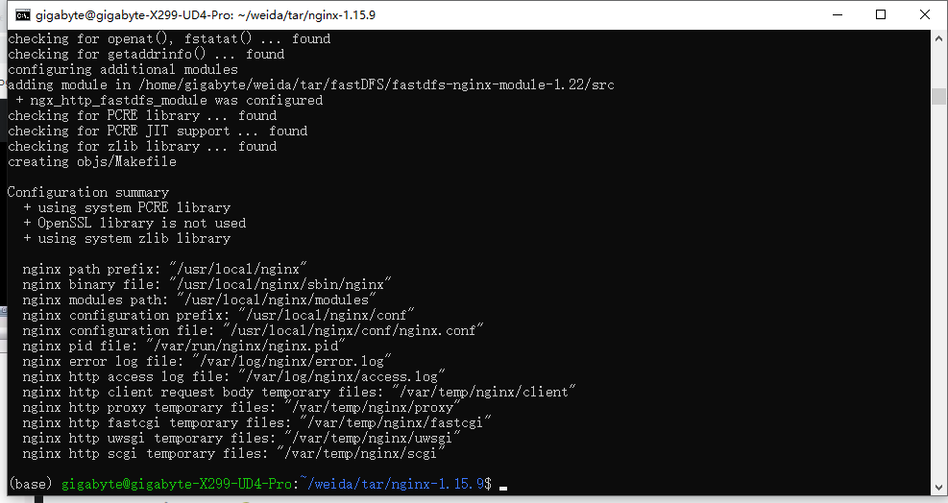Click the nginx pid file path line

(x=183, y=346)
